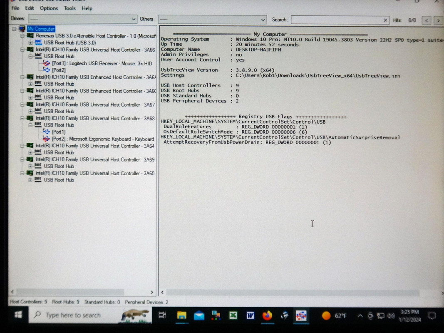The image size is (444, 333).
Task: Open the Drives dropdown list
Action: click(82, 19)
